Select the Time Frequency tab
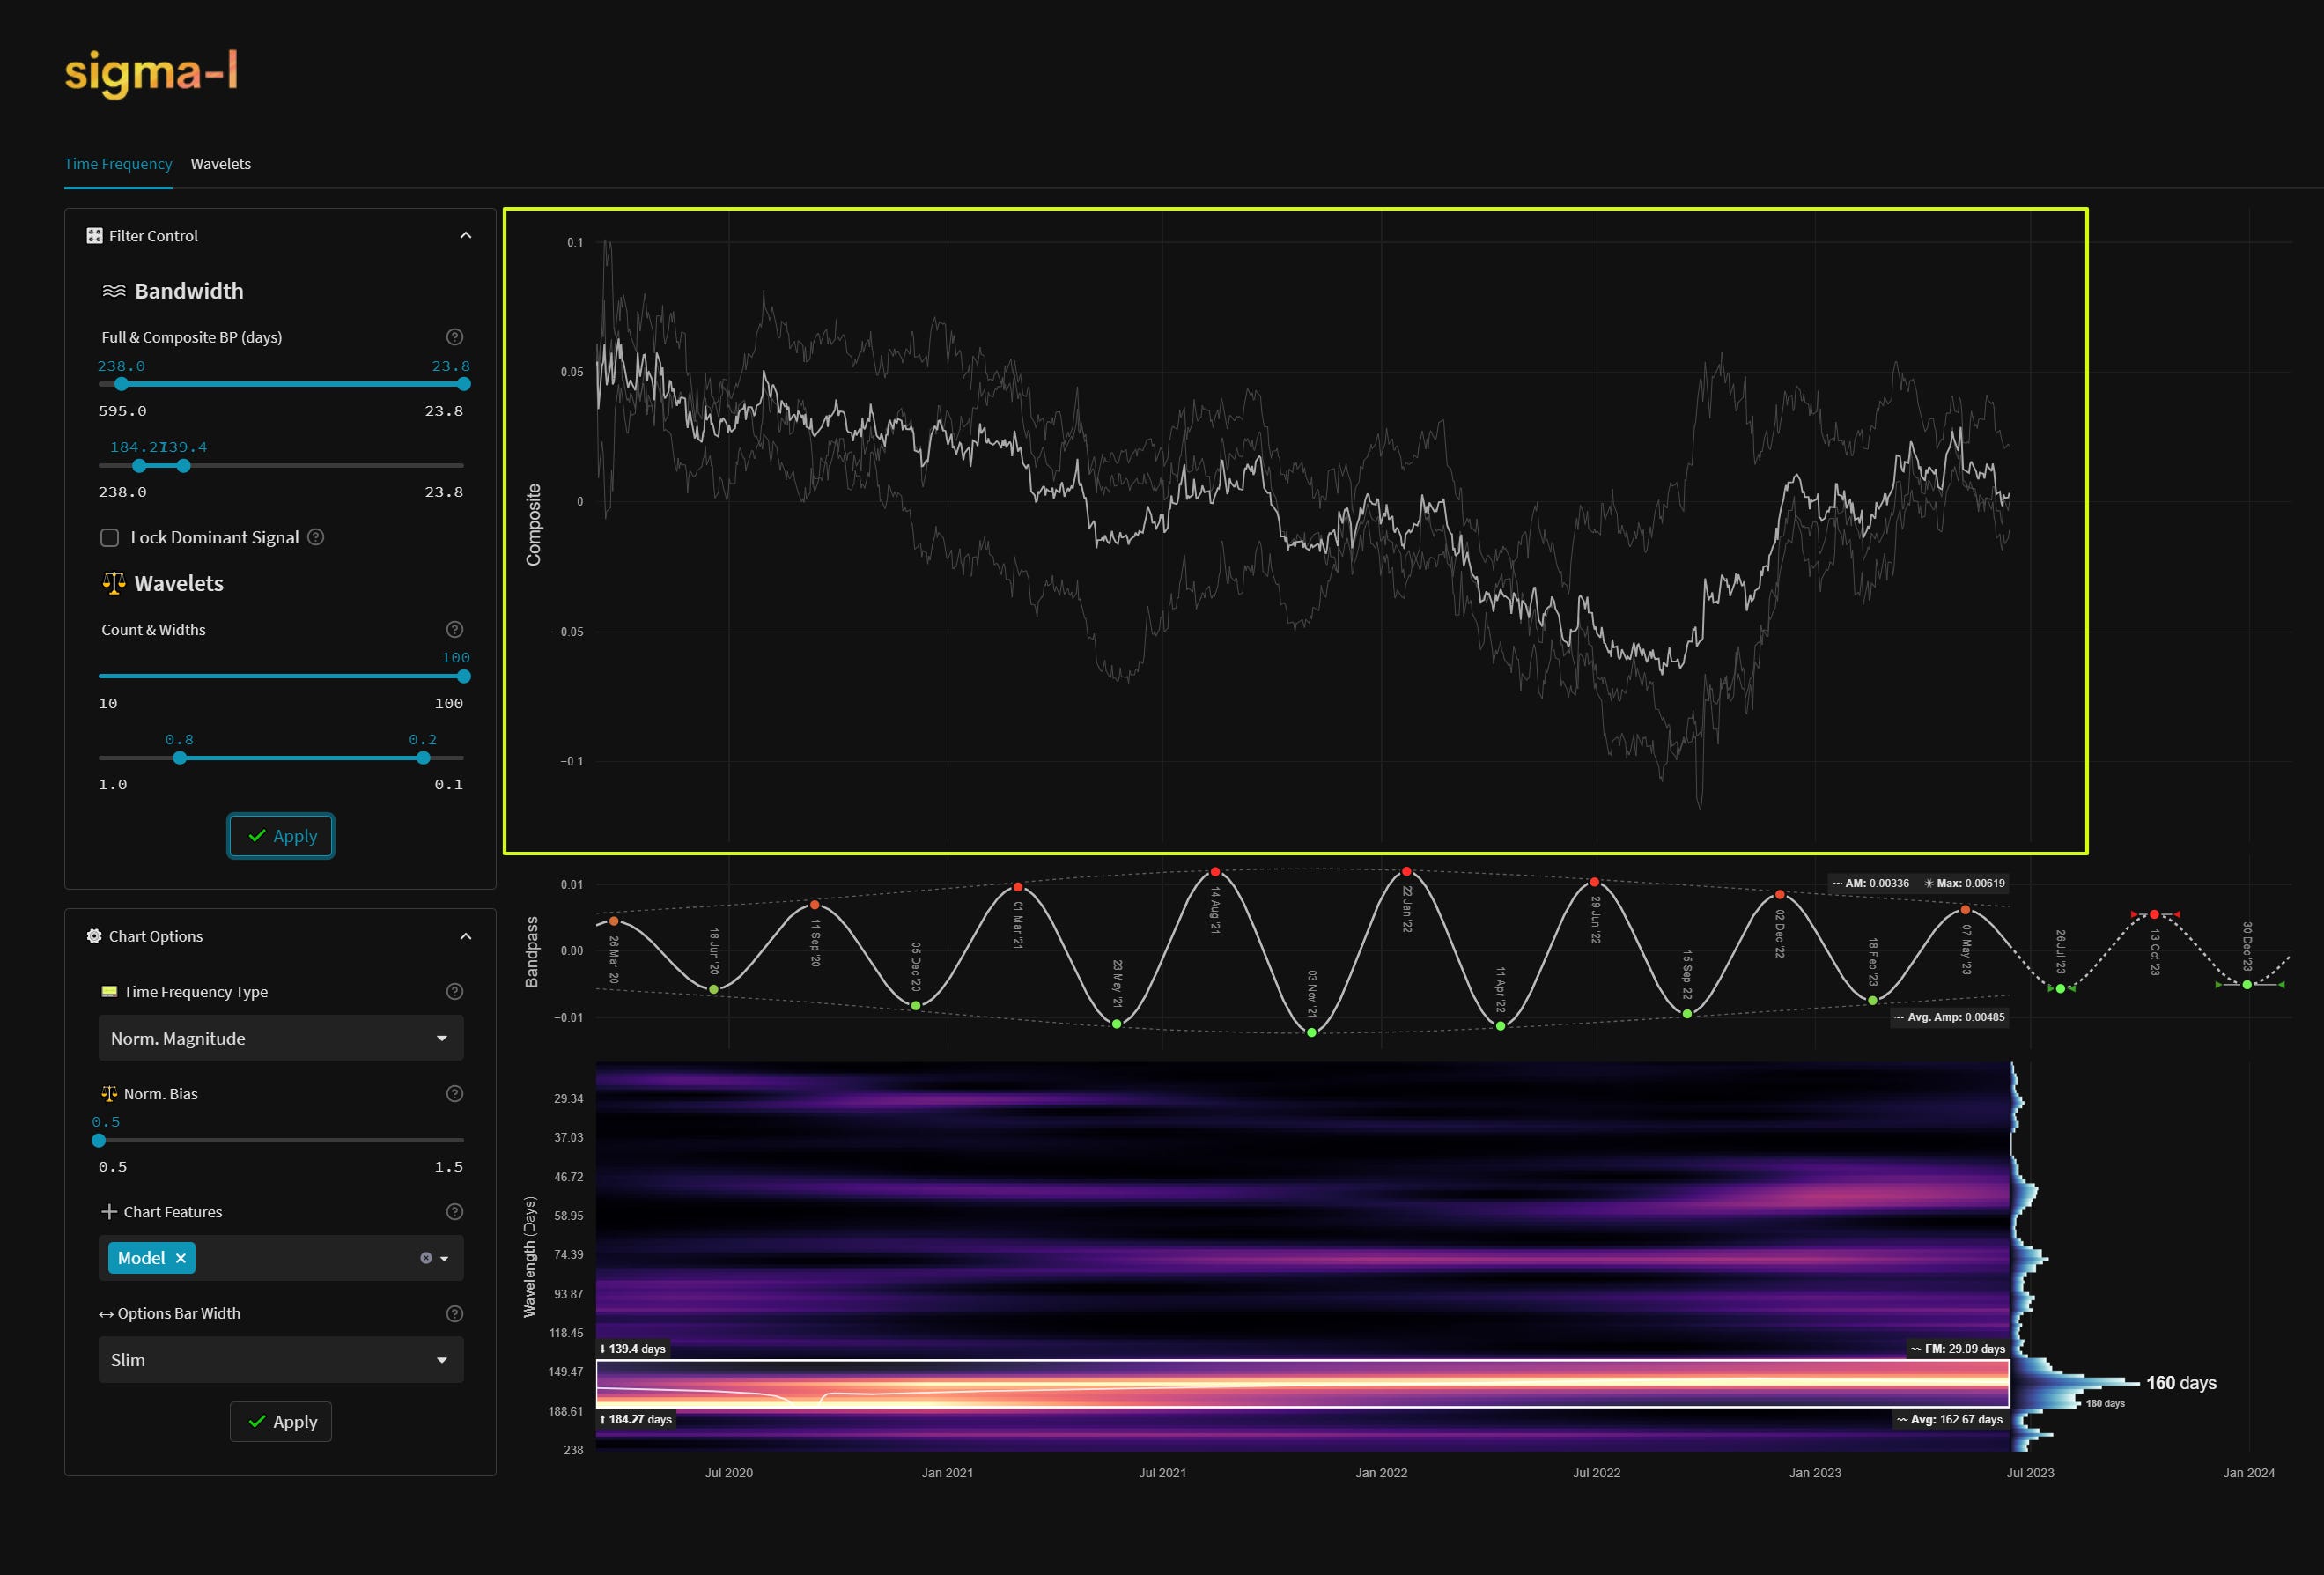The height and width of the screenshot is (1575, 2324). coord(117,163)
